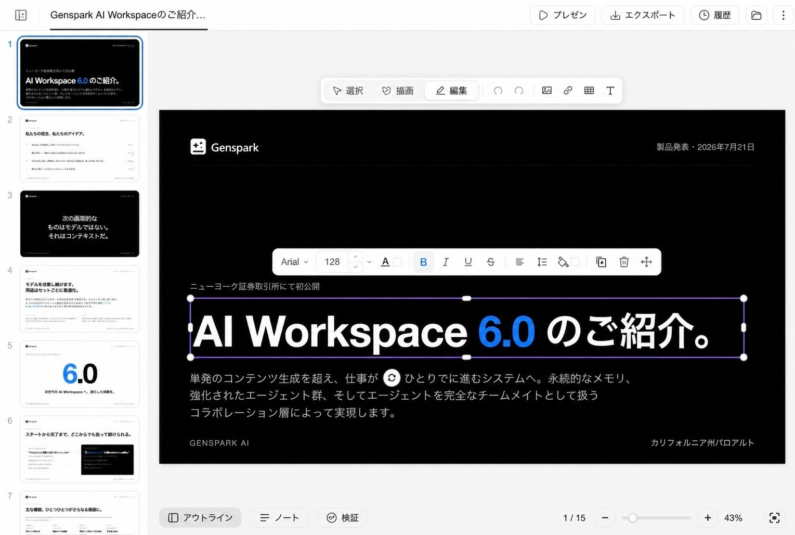Image resolution: width=795 pixels, height=535 pixels.
Task: Click the title "AI Workspace 6.0 のご紹介。"
Action: pyautogui.click(x=452, y=331)
